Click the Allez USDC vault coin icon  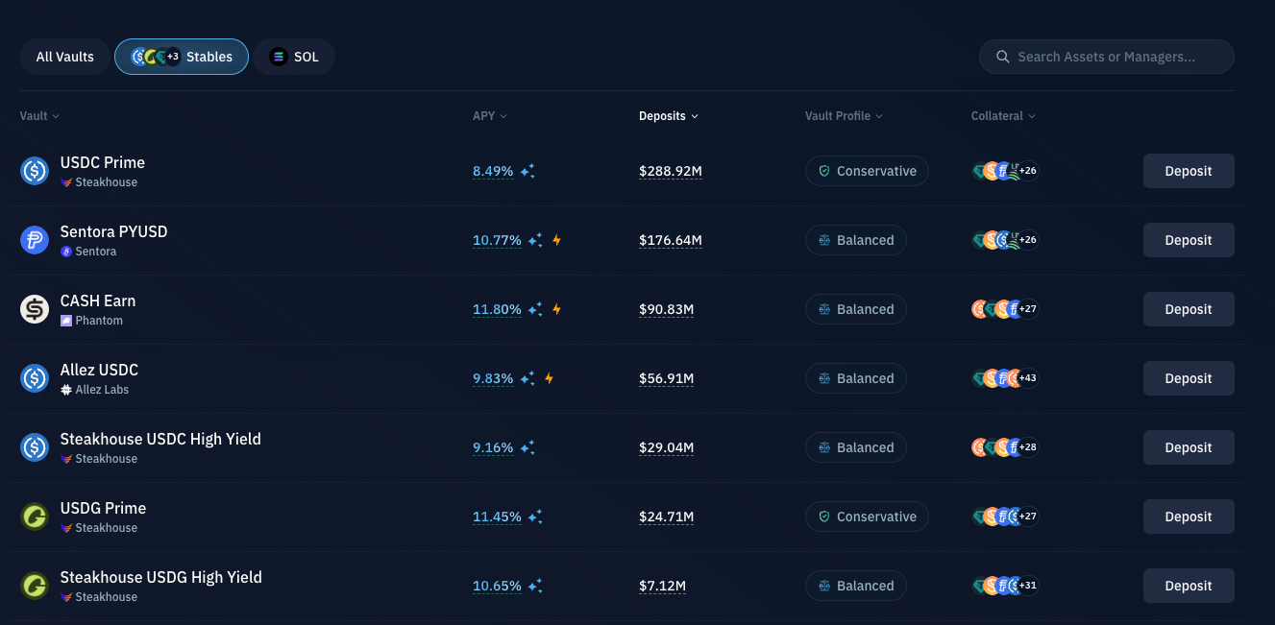coord(35,378)
